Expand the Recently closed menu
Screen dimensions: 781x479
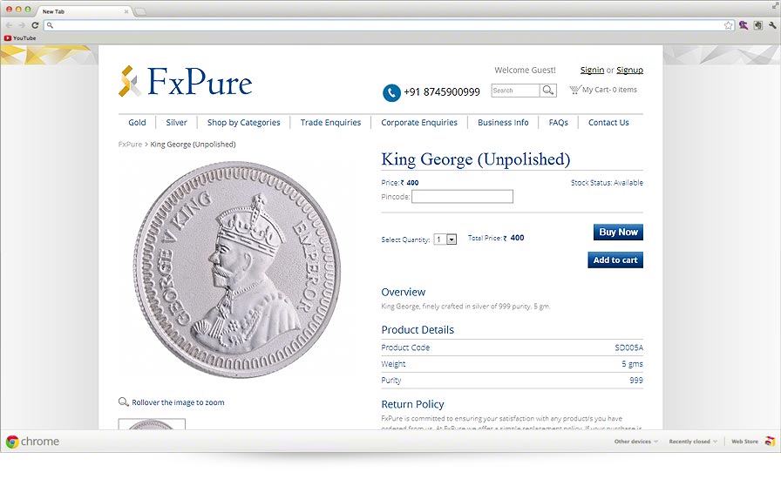pos(693,442)
